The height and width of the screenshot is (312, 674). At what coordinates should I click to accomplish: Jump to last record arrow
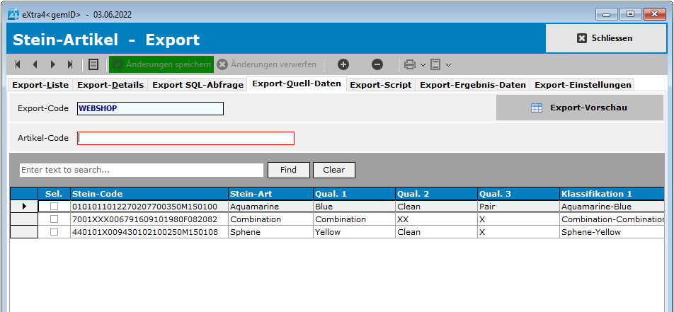70,64
